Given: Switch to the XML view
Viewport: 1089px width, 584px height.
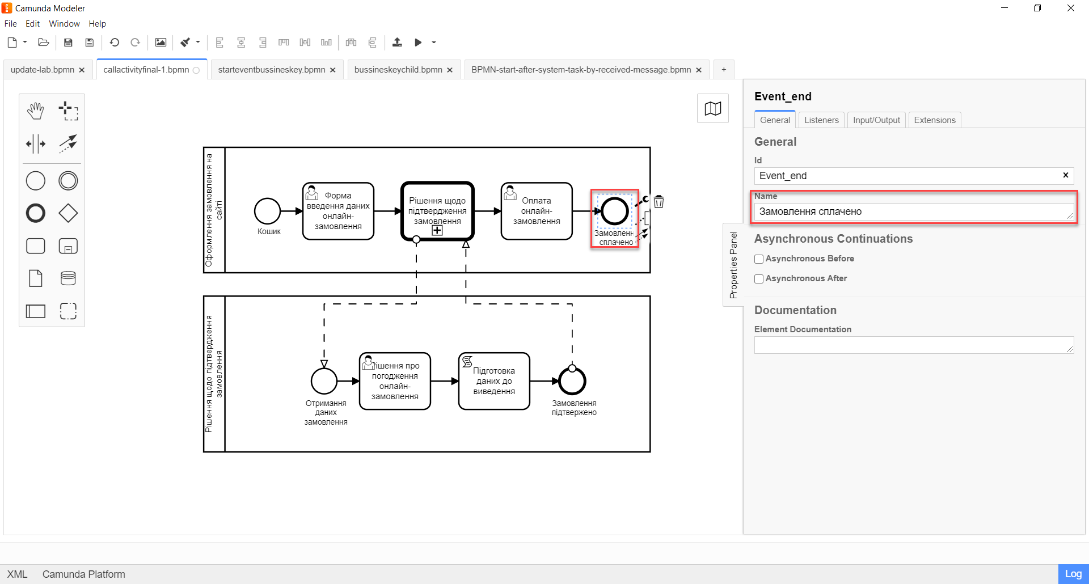Looking at the screenshot, I should [18, 574].
